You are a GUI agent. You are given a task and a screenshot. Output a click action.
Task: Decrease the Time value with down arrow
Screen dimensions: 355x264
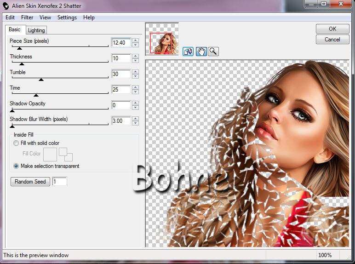[135, 92]
